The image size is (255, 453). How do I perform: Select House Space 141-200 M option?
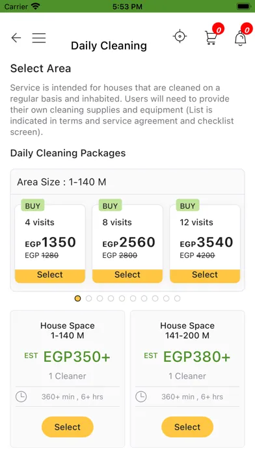tap(187, 427)
